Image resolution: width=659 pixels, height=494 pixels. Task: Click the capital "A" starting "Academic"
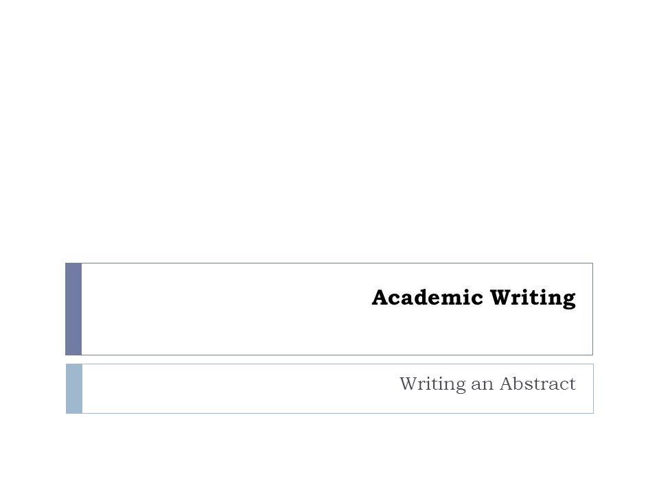tap(380, 297)
